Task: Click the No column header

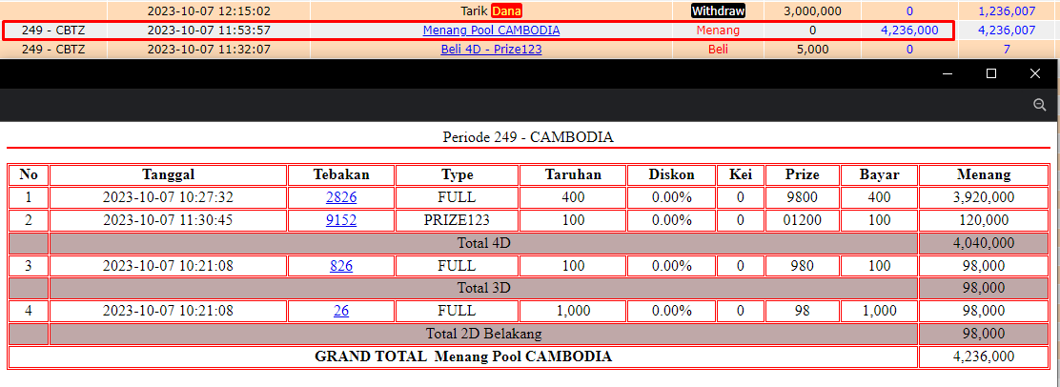Action: (x=29, y=174)
